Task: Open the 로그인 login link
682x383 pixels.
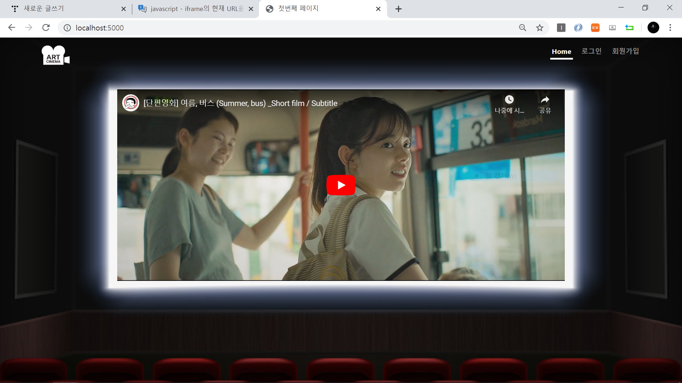Action: click(591, 51)
